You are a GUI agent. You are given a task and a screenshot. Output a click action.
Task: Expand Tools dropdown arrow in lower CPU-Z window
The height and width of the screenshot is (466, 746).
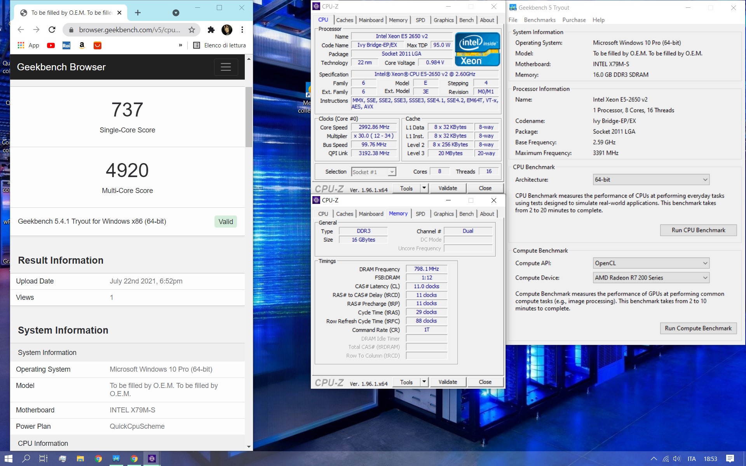(x=424, y=382)
